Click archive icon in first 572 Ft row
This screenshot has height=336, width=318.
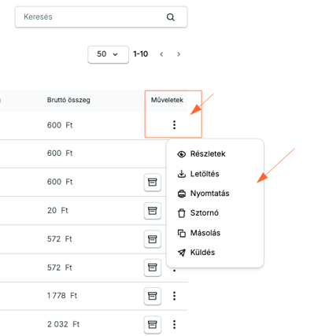point(153,239)
